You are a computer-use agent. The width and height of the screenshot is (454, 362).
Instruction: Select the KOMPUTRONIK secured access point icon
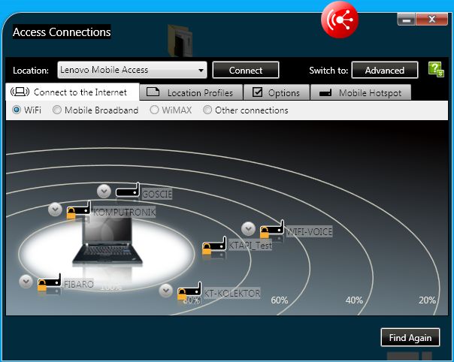(78, 210)
